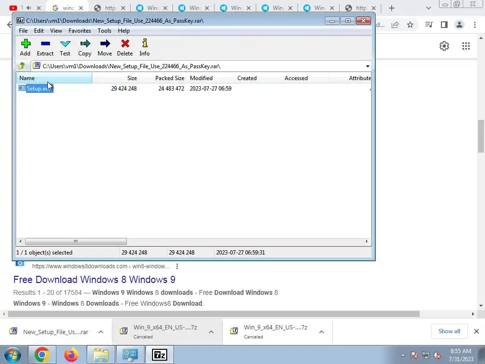The width and height of the screenshot is (485, 364).
Task: Open Free Download Windows 8 Windows 9 link
Action: [94, 280]
